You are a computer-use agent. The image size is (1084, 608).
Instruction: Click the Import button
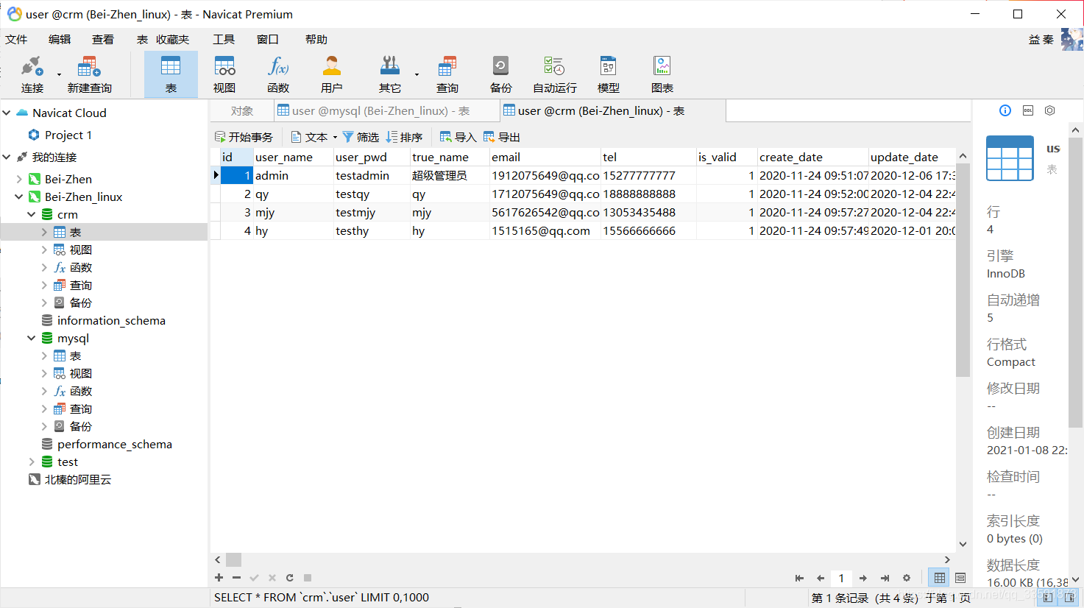click(458, 137)
